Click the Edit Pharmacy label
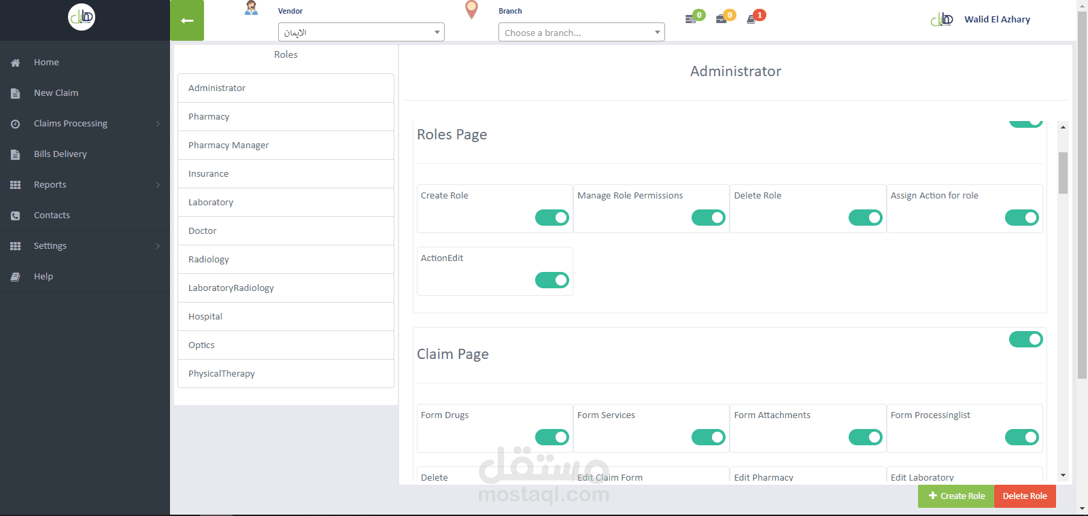 pos(764,477)
